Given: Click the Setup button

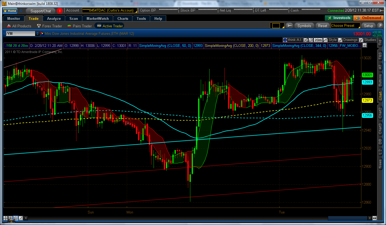Looking at the screenshot, I should (x=368, y=26).
